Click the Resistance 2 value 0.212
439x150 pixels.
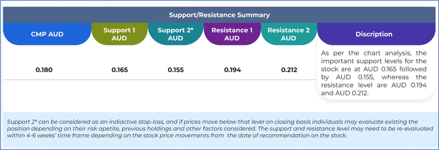[289, 70]
